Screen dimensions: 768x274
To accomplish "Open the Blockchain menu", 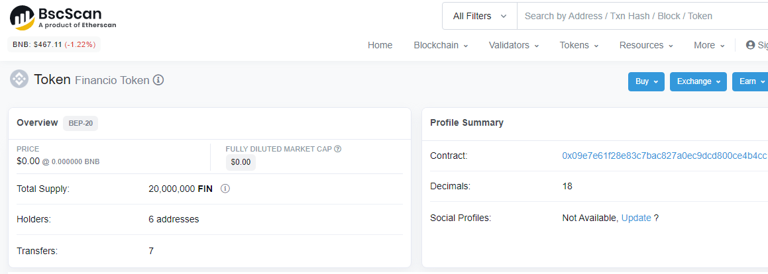I will click(441, 45).
